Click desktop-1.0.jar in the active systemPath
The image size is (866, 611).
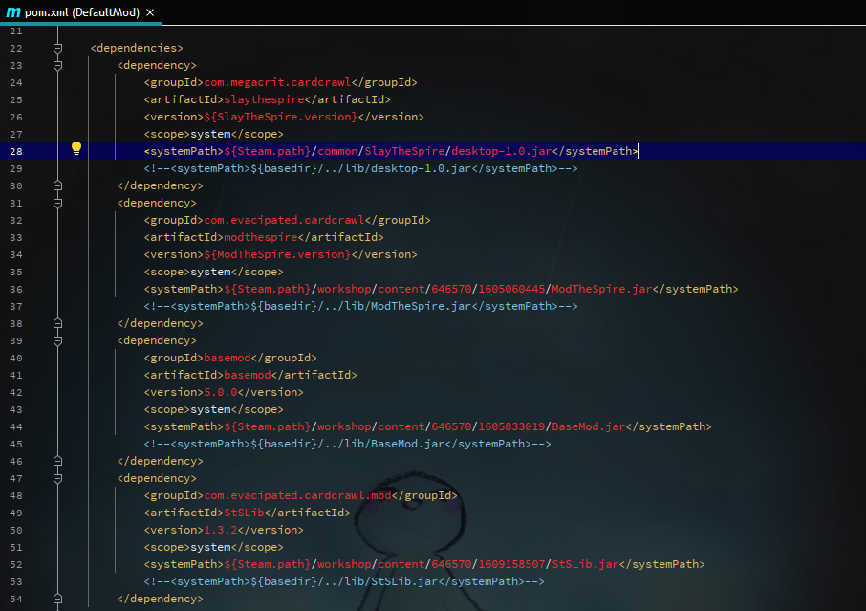point(501,151)
